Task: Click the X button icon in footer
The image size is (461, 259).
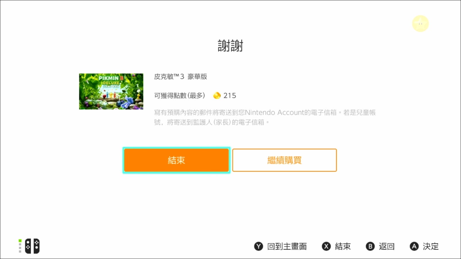Action: click(326, 246)
